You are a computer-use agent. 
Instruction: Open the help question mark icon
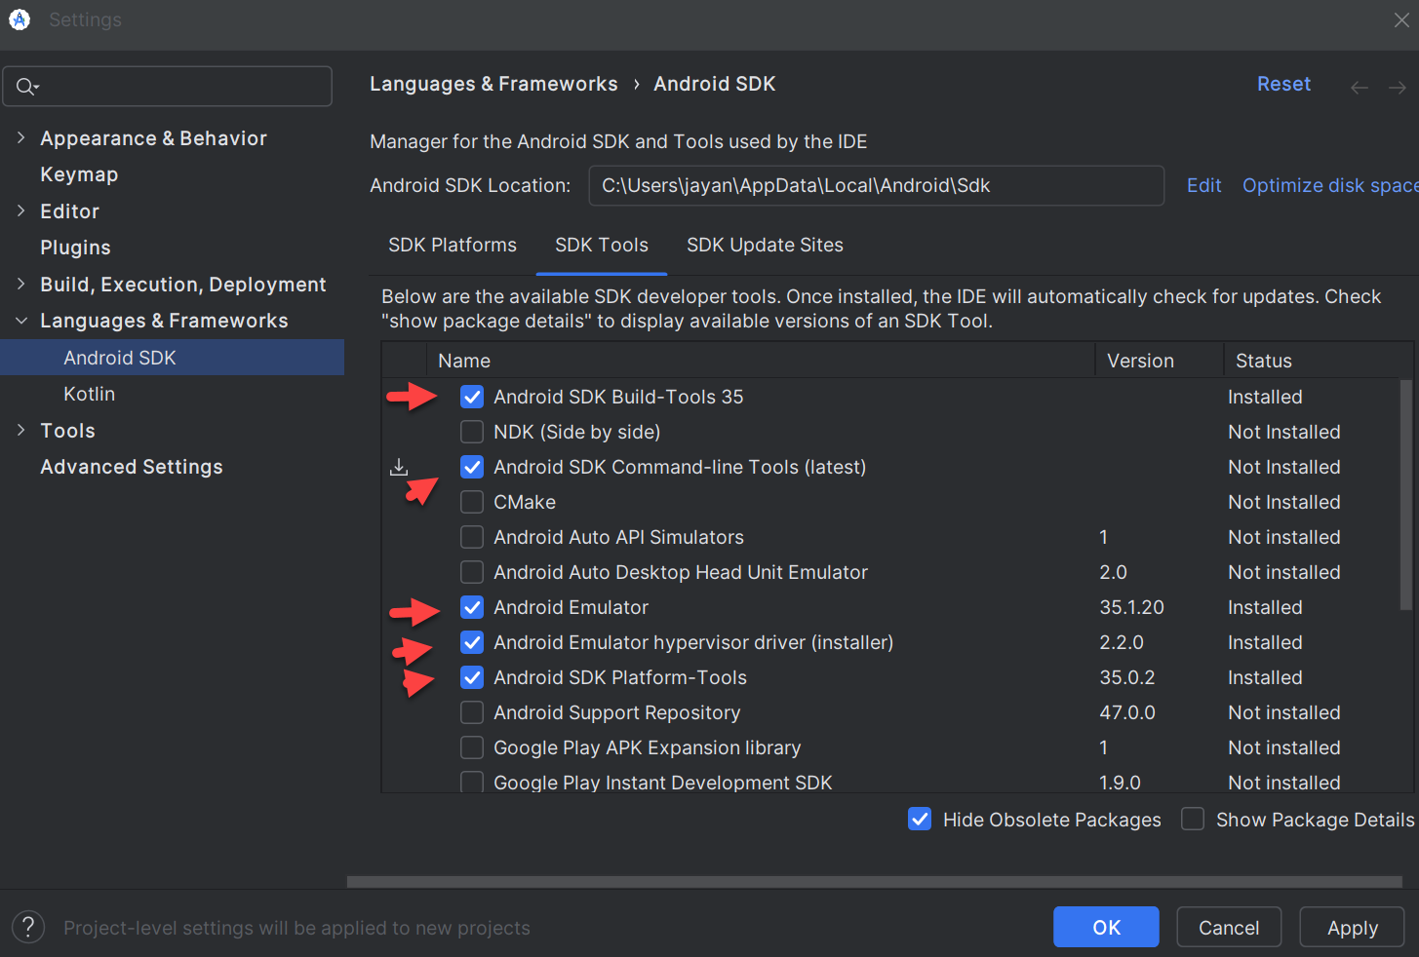coord(27,926)
